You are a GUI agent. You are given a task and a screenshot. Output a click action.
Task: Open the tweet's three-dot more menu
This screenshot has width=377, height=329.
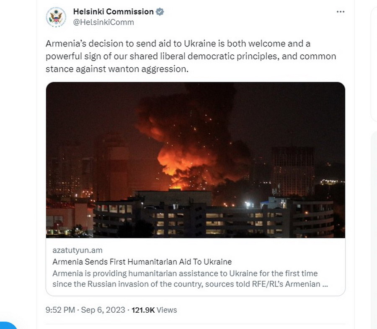point(341,12)
